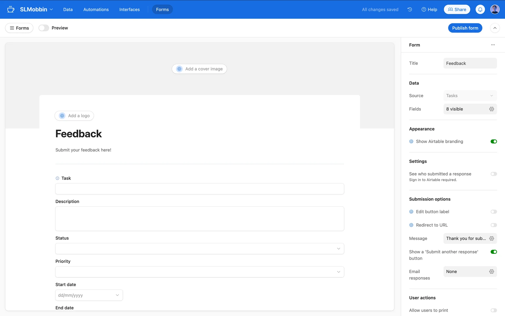505x316 pixels.
Task: Click the Publish form button
Action: (465, 28)
